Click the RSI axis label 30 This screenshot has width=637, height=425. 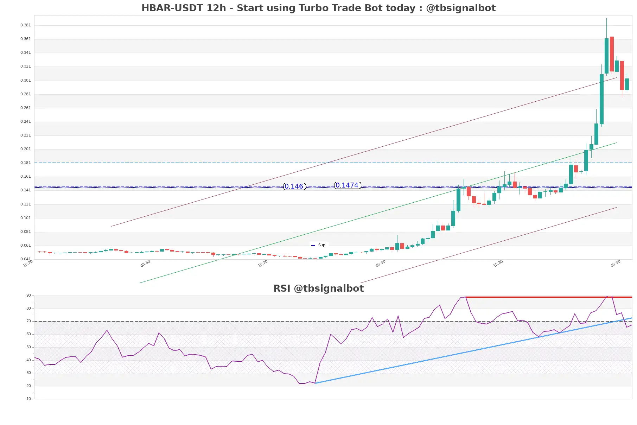[28, 373]
